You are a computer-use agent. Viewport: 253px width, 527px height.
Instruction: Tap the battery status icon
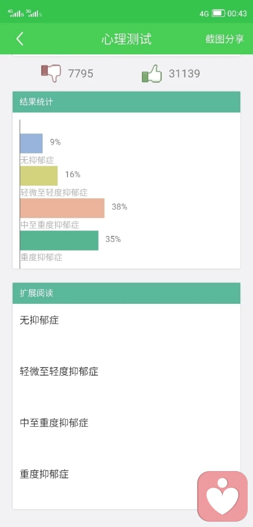tap(218, 13)
